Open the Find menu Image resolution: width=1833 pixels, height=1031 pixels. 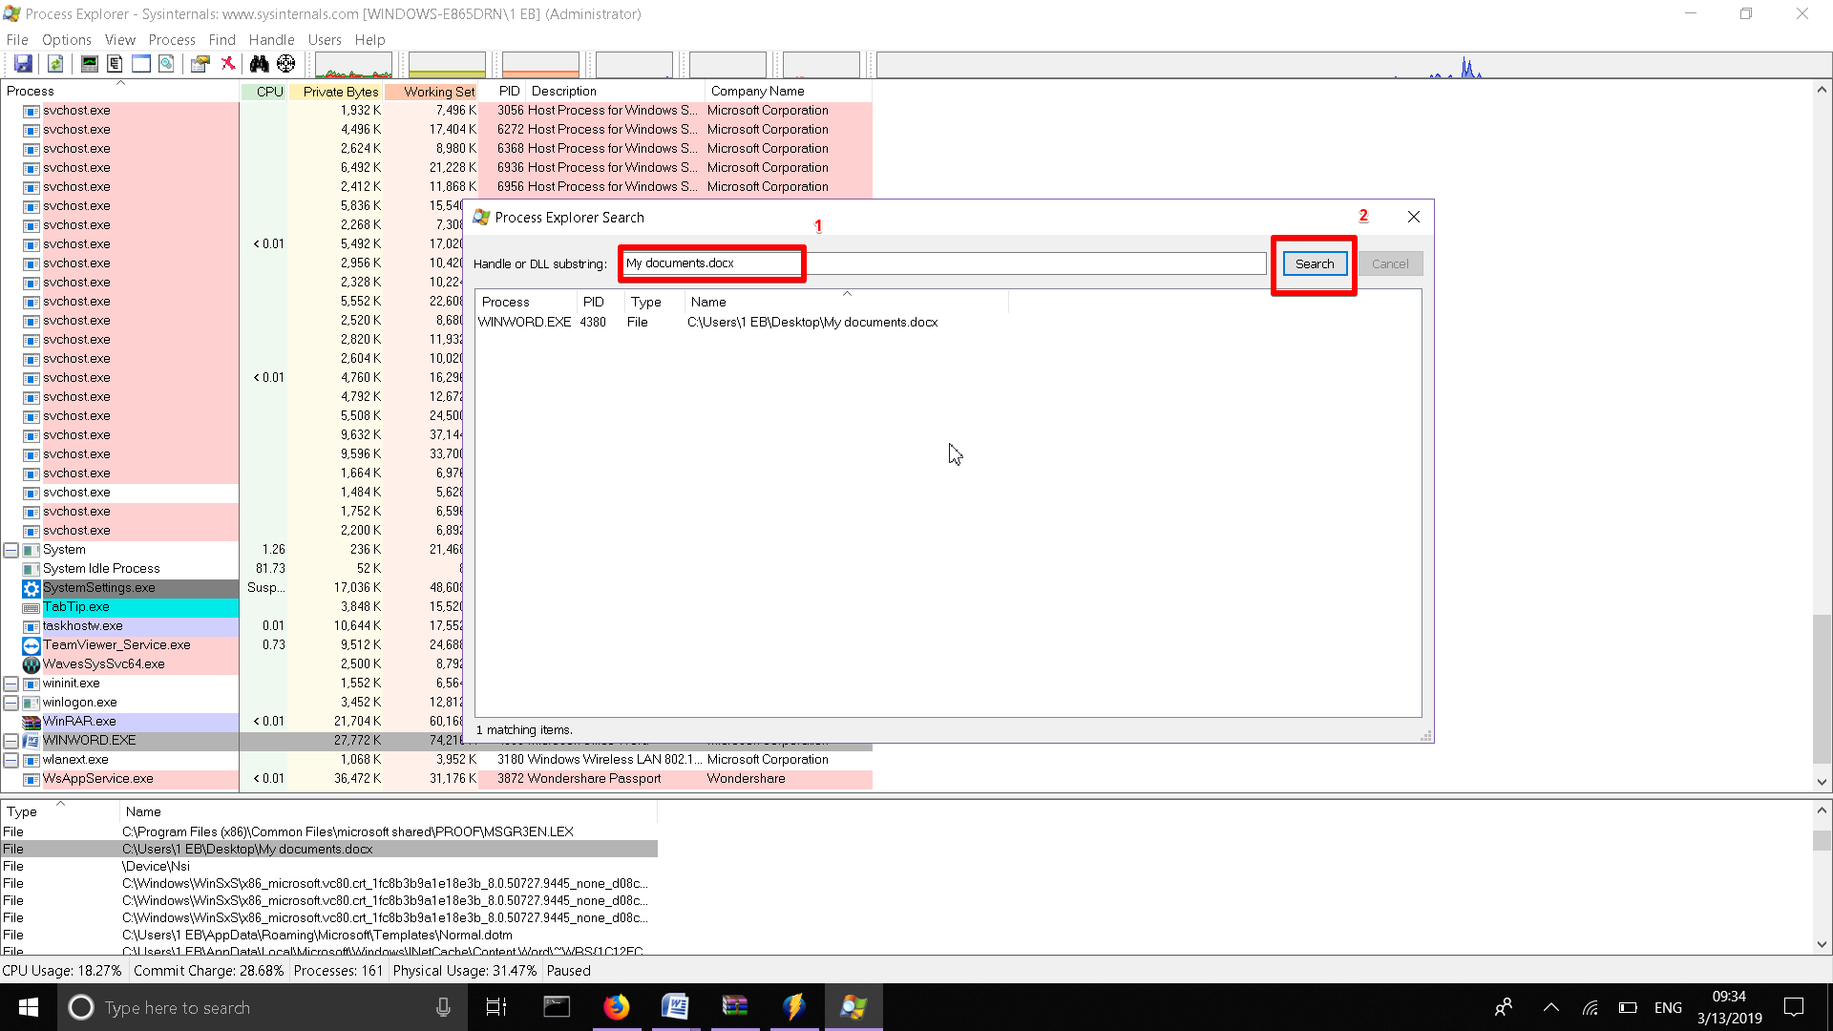tap(221, 39)
